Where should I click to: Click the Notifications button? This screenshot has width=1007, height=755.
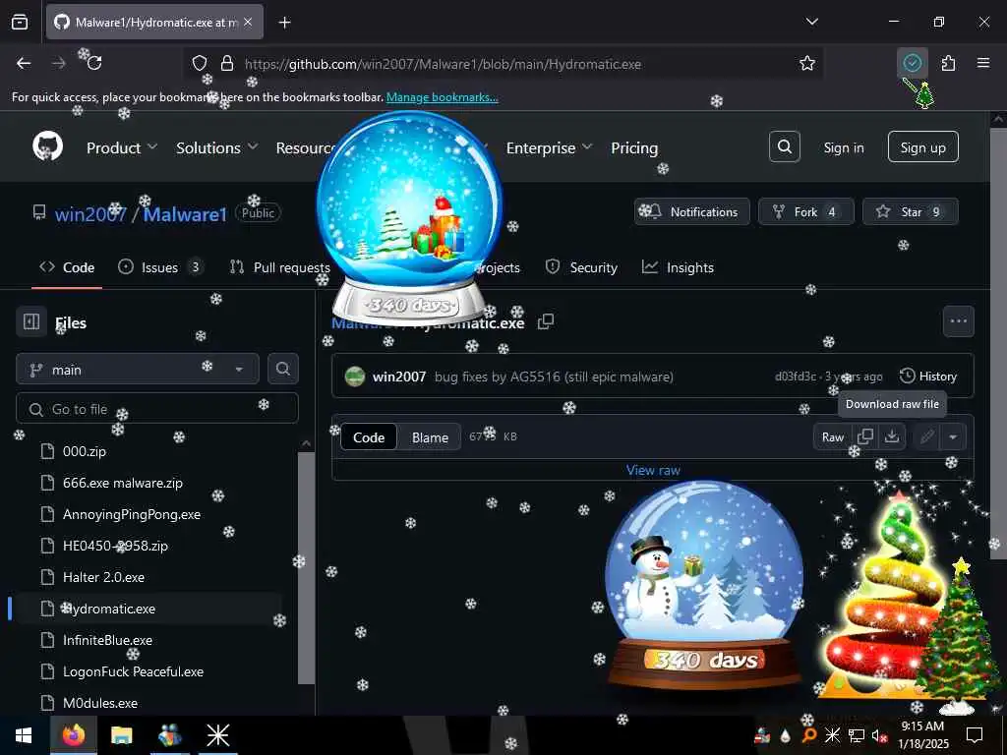691,211
